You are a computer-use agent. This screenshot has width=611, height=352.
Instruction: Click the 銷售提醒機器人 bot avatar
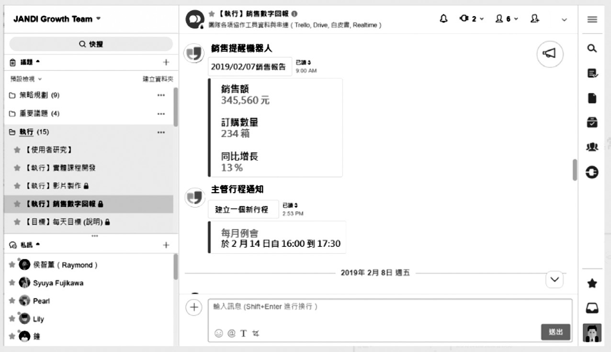(194, 54)
